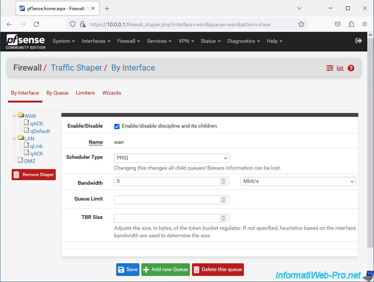Click the Save button
The width and height of the screenshot is (374, 282).
[x=128, y=270]
